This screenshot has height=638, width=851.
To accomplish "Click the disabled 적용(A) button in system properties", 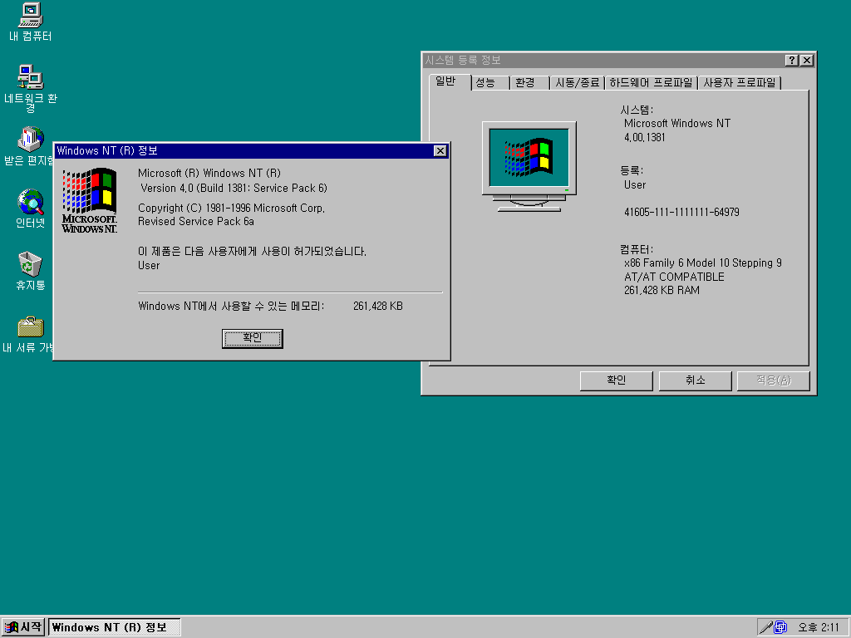I will coord(774,380).
